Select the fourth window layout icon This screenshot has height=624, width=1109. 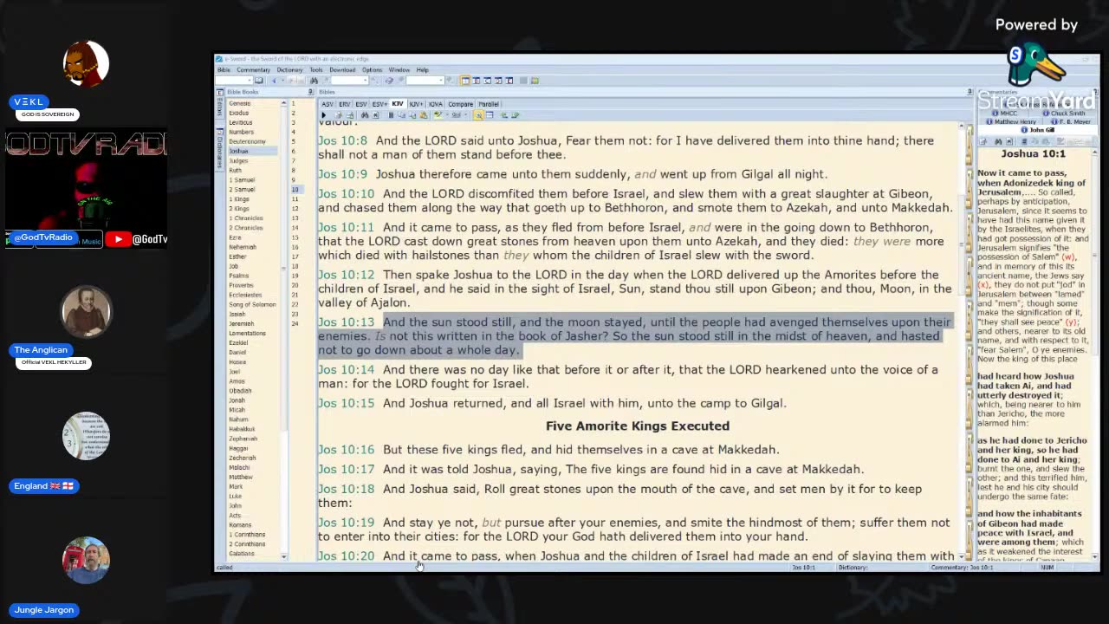click(x=498, y=81)
